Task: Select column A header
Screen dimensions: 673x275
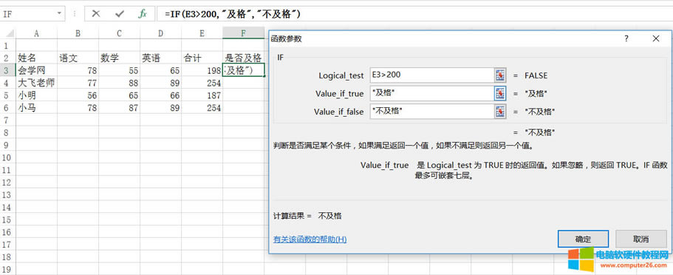Action: [36, 33]
